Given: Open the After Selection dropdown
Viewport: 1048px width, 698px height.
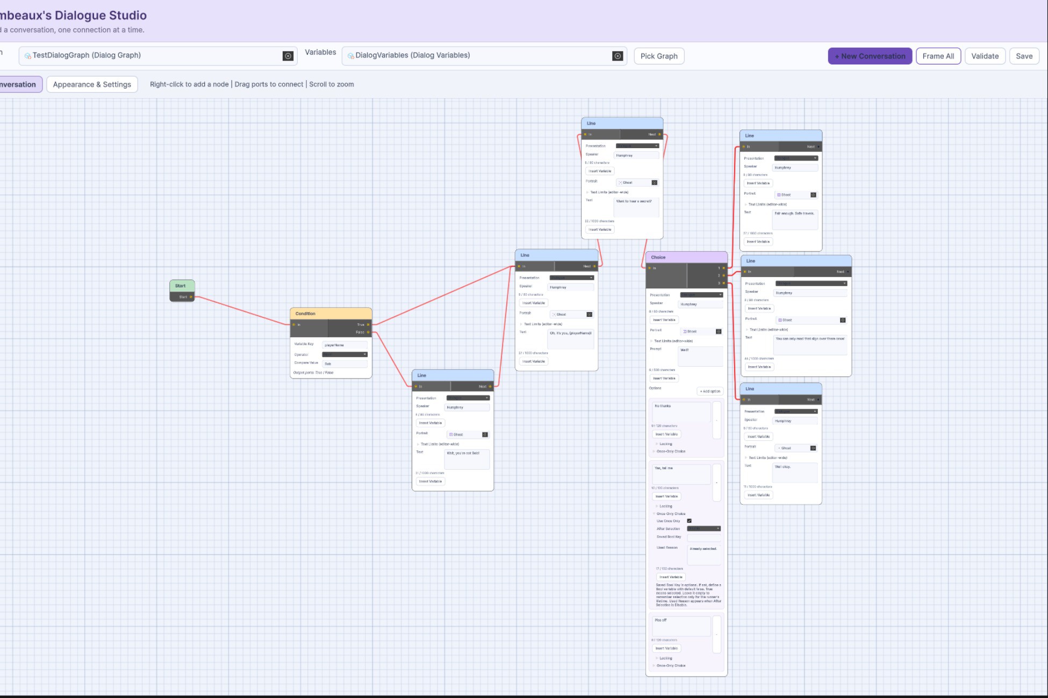Looking at the screenshot, I should tap(704, 528).
